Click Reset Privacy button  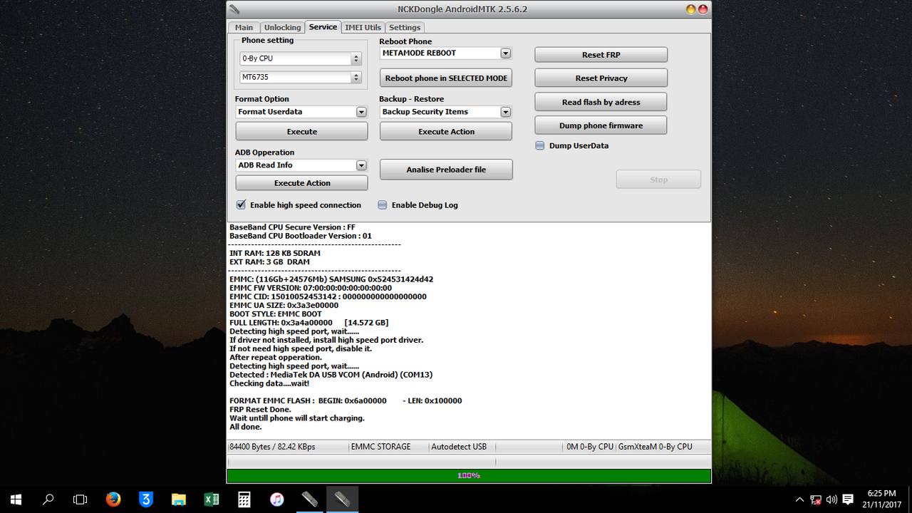tap(601, 78)
